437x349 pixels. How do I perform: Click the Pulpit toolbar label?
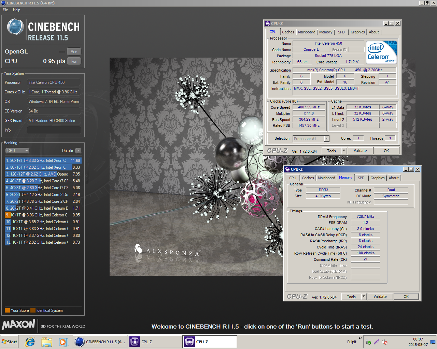tap(352, 342)
